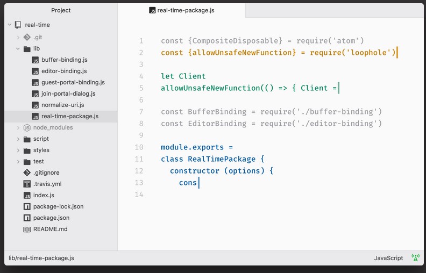426x273 pixels.
Task: Expand the node_modules folder chevron
Action: click(18, 127)
